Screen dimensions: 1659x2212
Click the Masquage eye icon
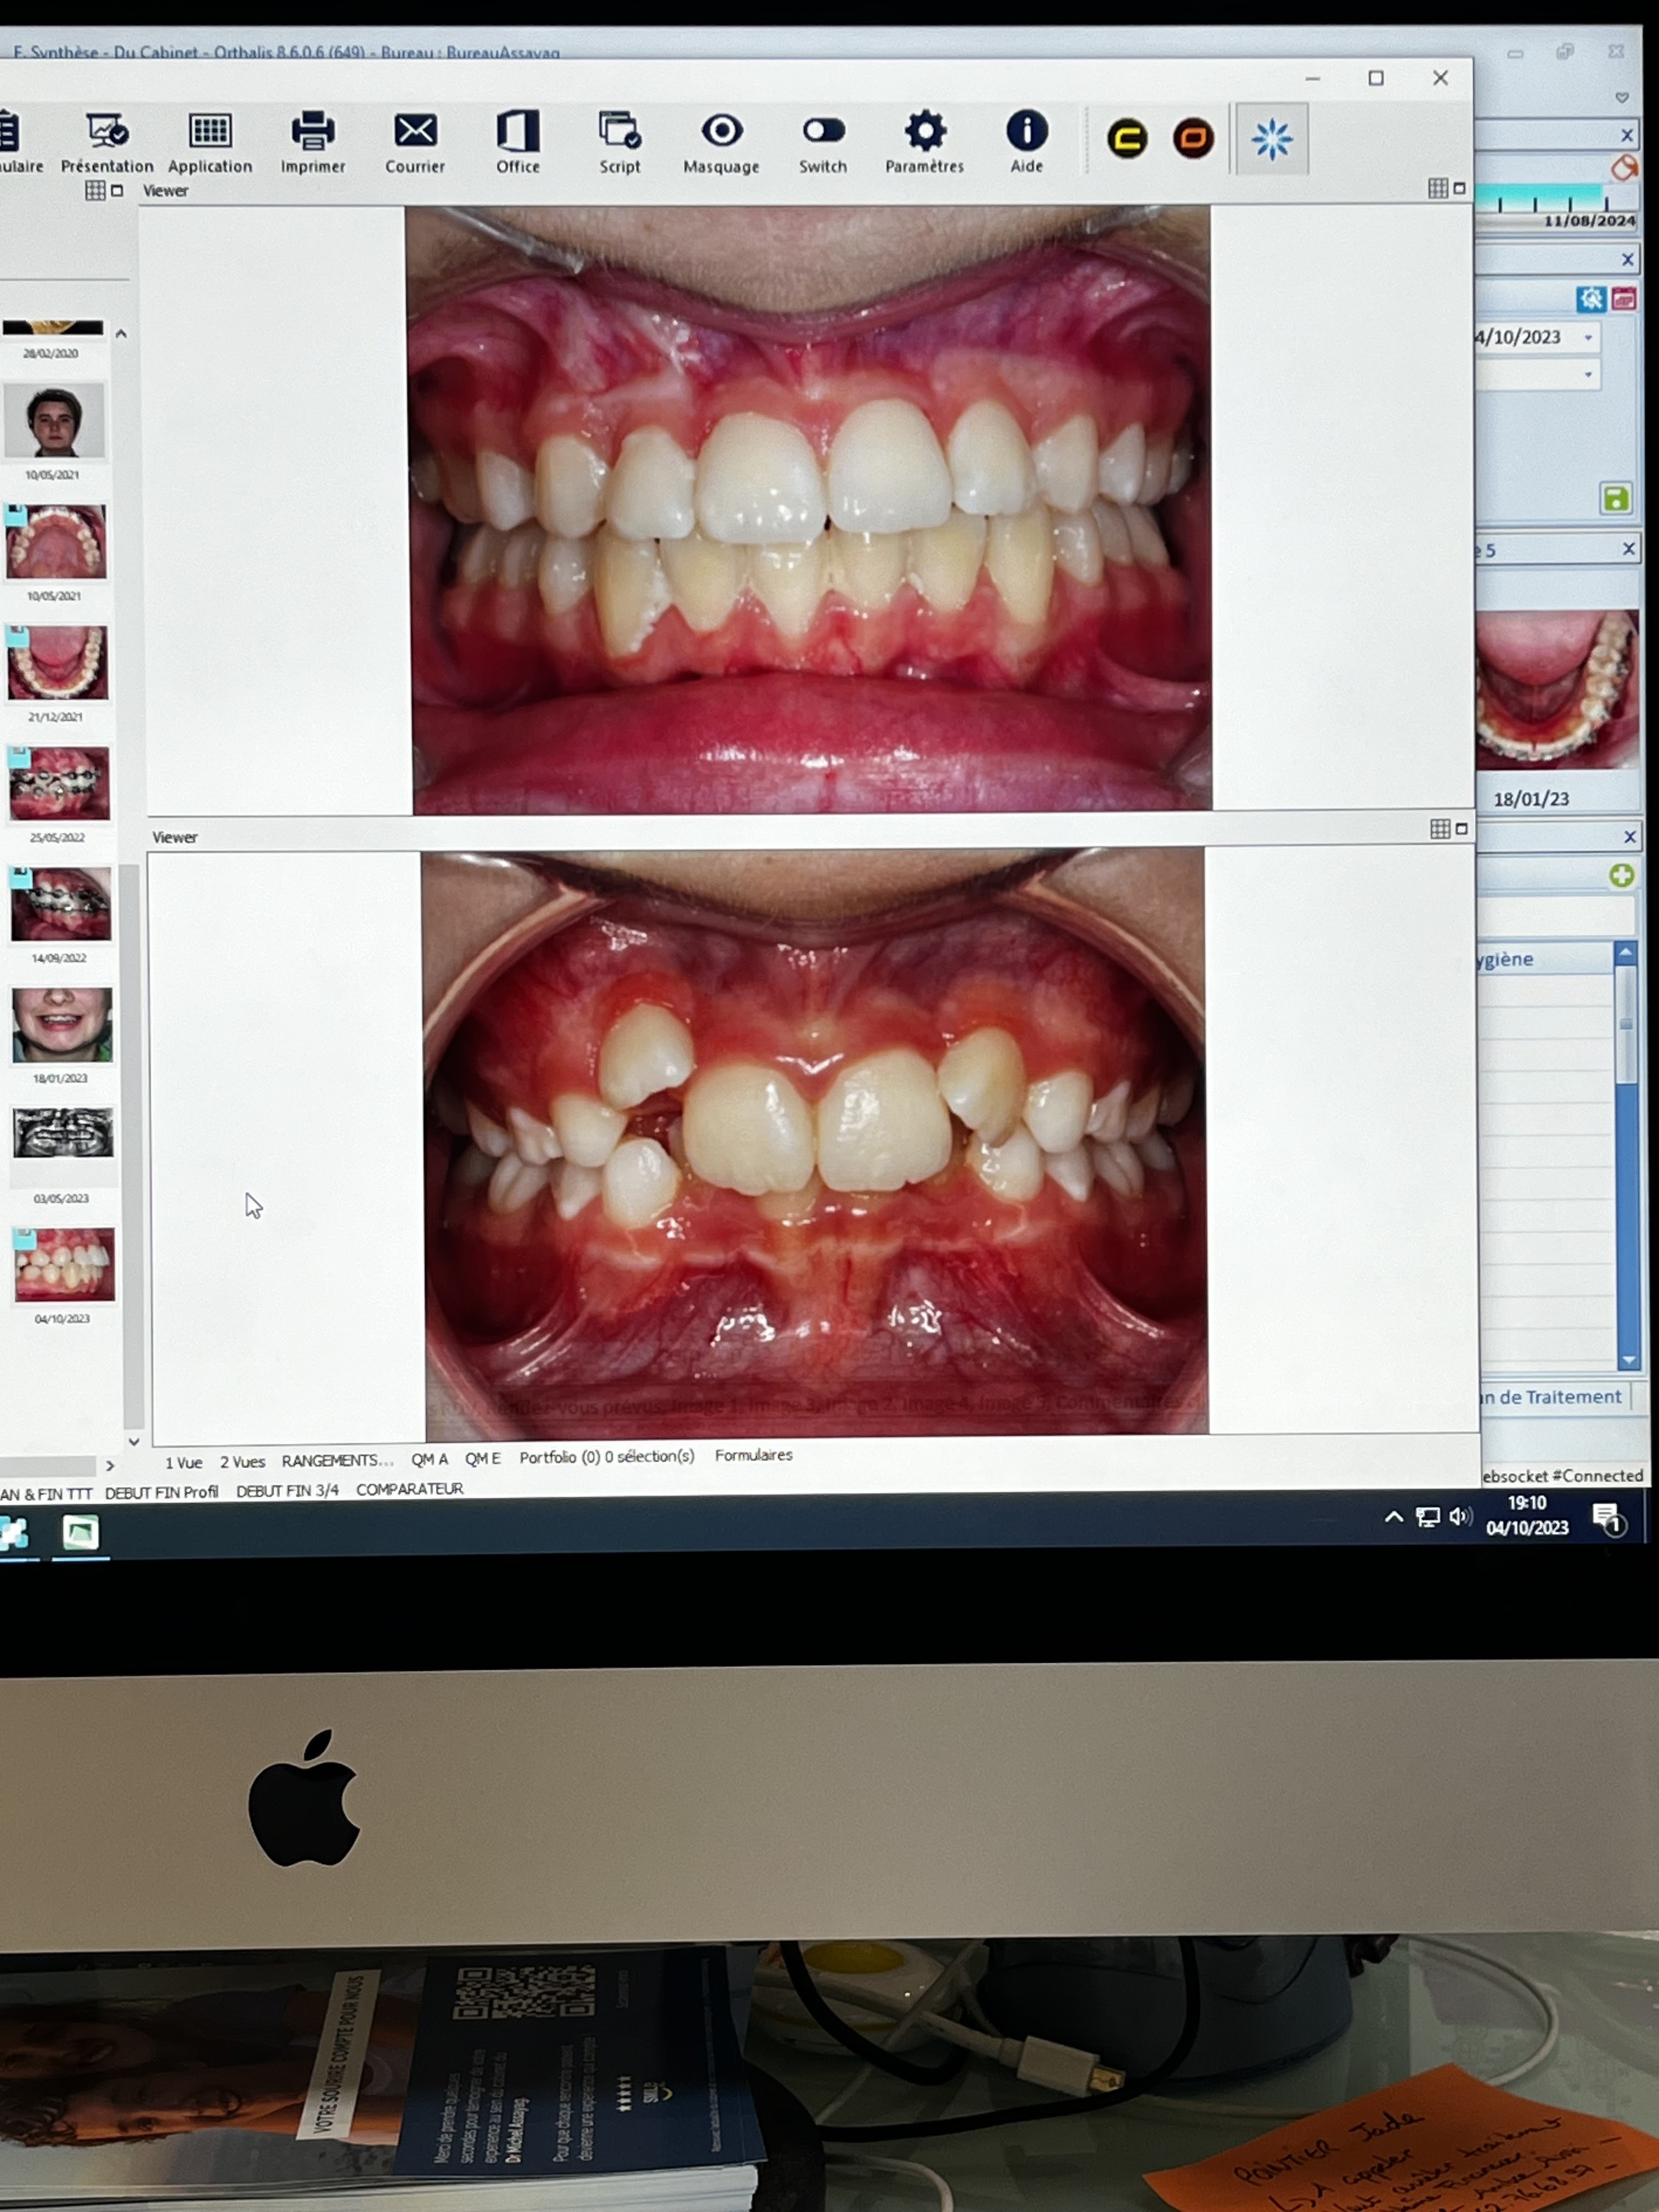click(x=721, y=132)
